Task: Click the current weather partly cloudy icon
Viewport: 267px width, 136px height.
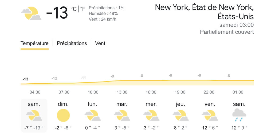Action: click(x=32, y=13)
